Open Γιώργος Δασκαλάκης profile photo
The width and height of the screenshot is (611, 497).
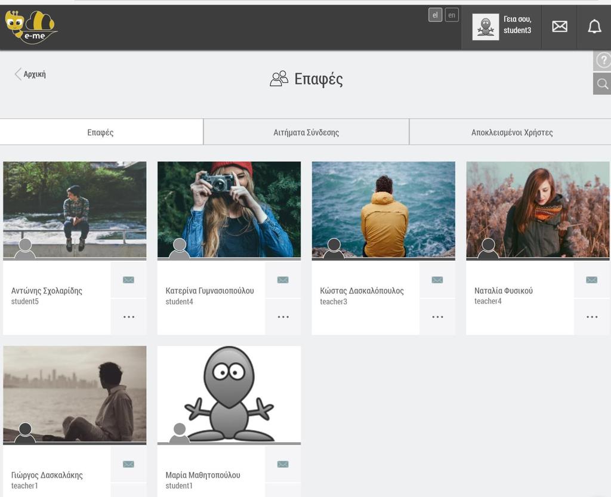[75, 394]
